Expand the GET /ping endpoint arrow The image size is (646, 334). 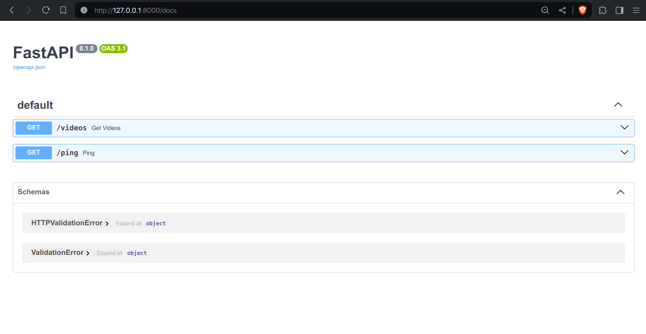point(624,152)
